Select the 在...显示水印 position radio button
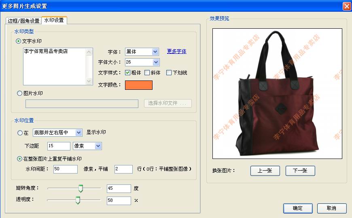Image resolution: width=352 pixels, height=218 pixels. (x=20, y=133)
